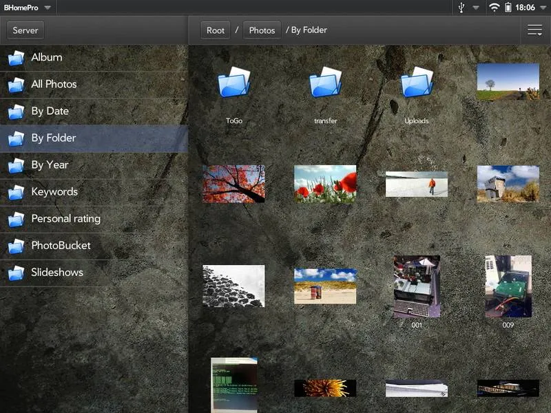Click the folder icon beside Slideshows
551x413 pixels.
point(16,273)
